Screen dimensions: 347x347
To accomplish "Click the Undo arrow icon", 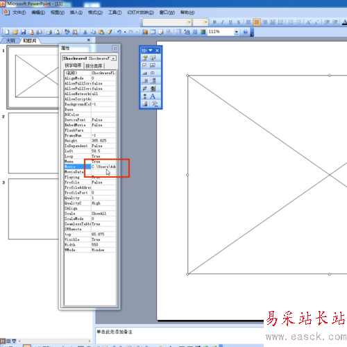I will [119, 32].
